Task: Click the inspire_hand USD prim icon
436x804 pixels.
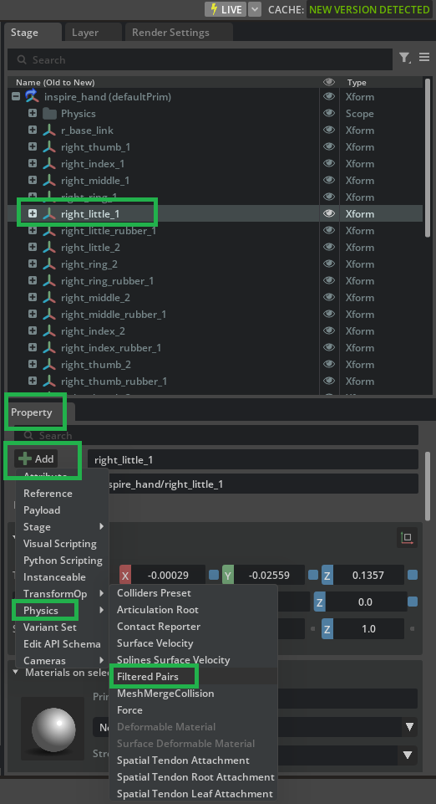Action: click(x=33, y=96)
